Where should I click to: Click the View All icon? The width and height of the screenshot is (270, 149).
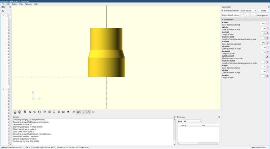(25, 112)
